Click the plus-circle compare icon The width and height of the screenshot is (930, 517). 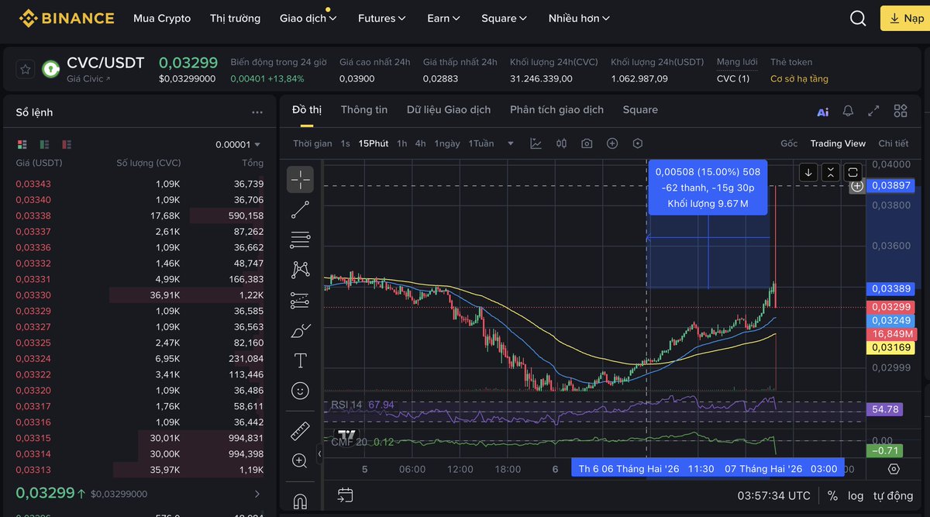click(612, 143)
